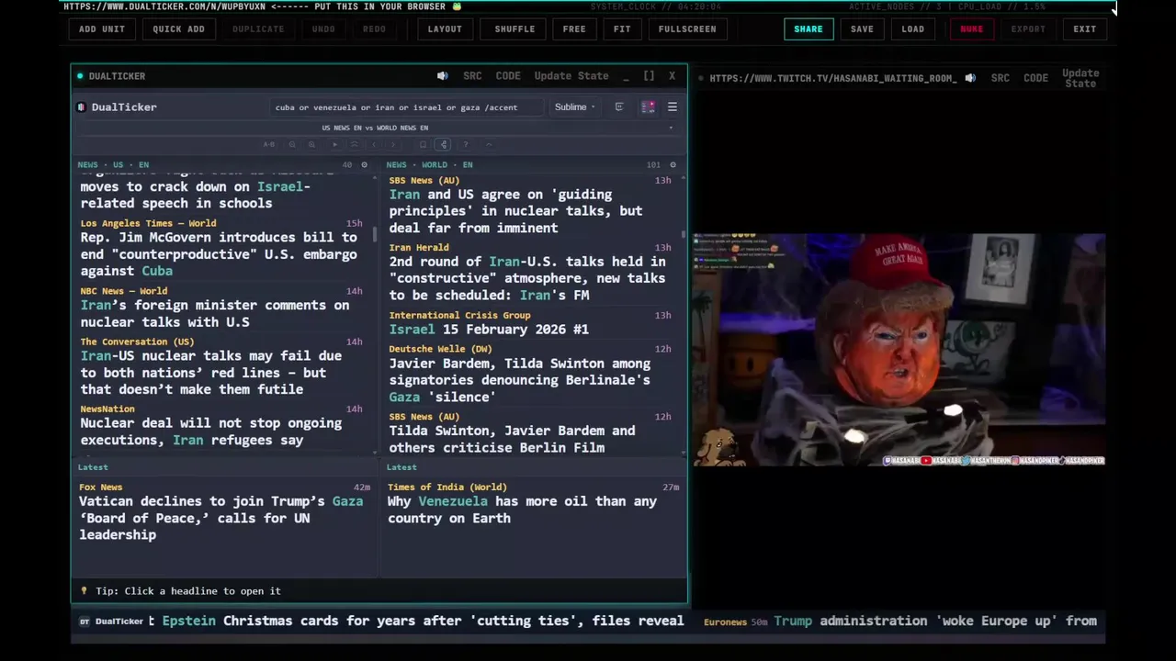The height and width of the screenshot is (661, 1176).
Task: Open the headline Iran-US nuclear talks may fail
Action: pos(210,372)
